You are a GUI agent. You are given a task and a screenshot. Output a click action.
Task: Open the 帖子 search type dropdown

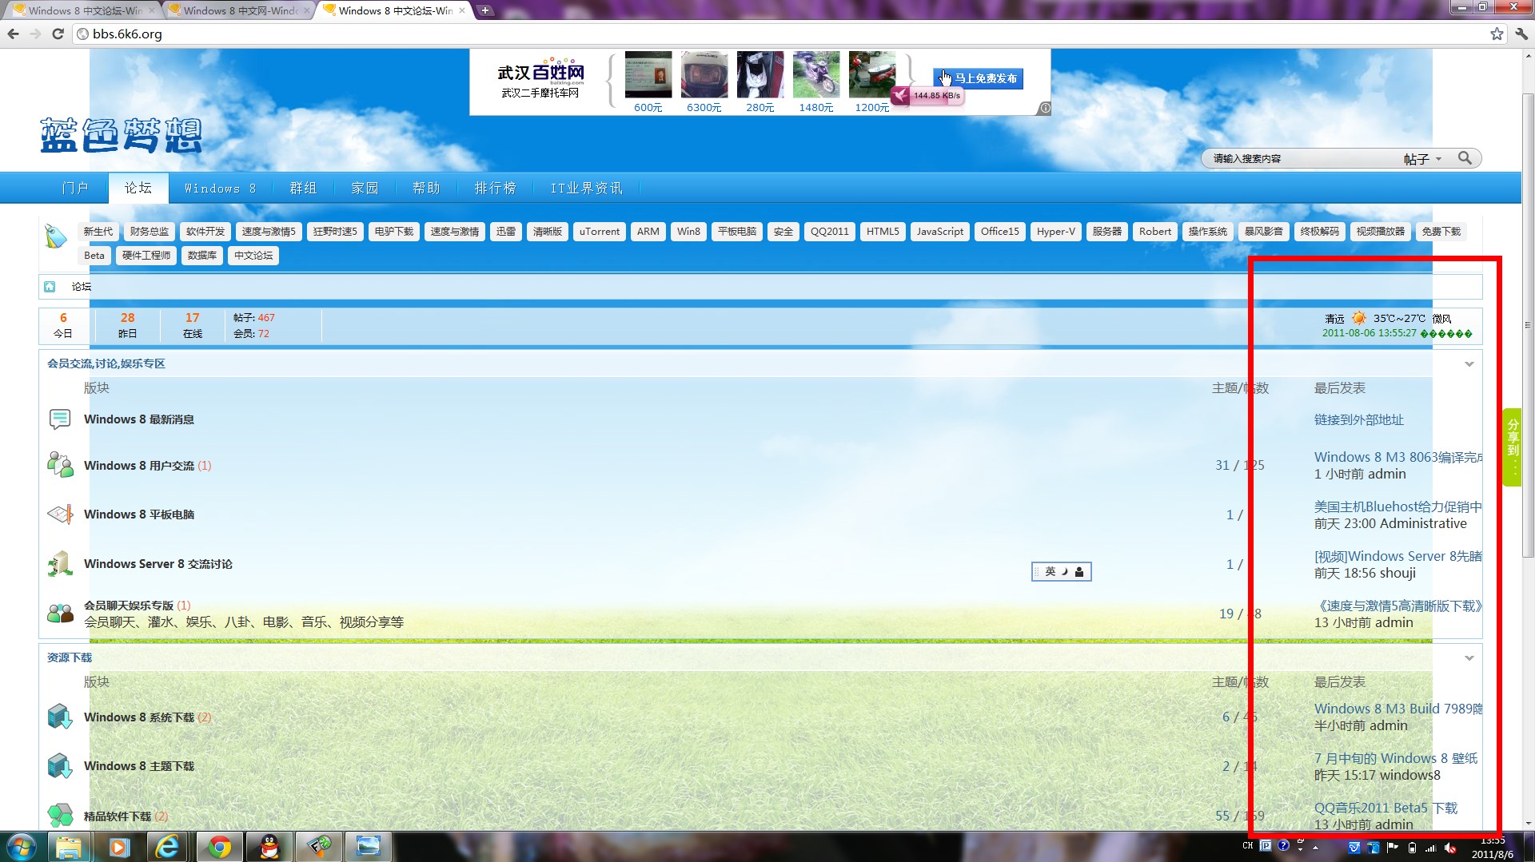1423,159
